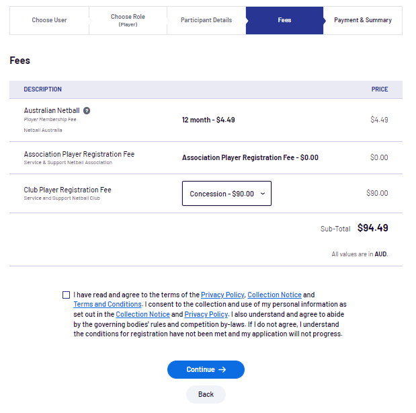Click the arrow icon on Continue button
The image size is (416, 413).
[222, 369]
